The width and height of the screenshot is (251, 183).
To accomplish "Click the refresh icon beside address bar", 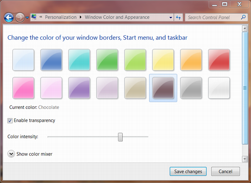I will pos(178,17).
